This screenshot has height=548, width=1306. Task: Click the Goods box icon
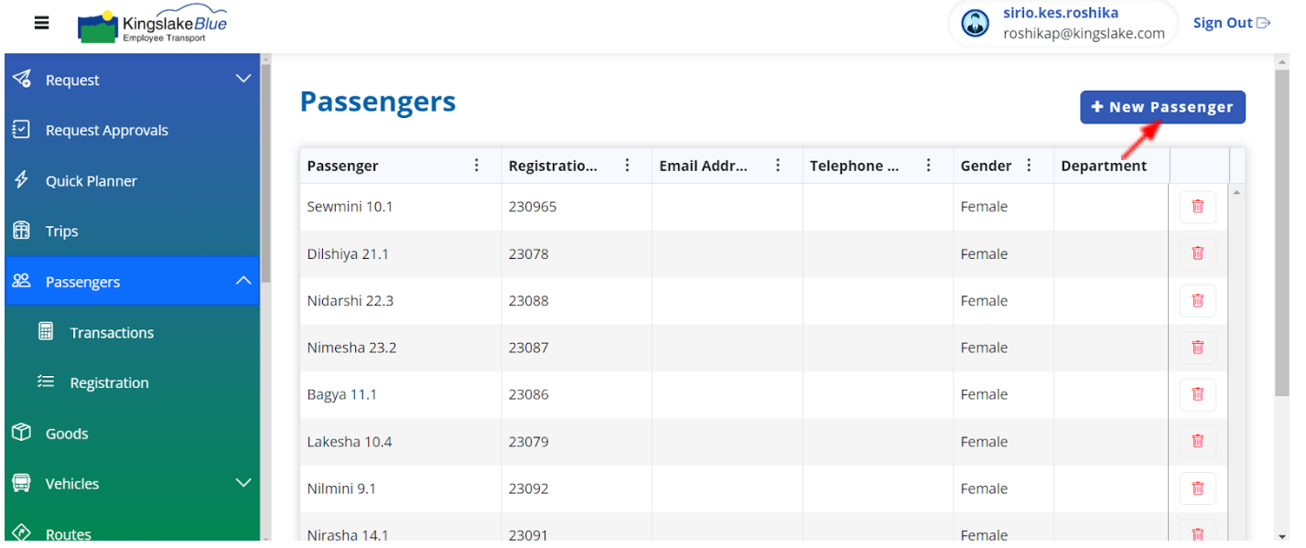pos(21,433)
